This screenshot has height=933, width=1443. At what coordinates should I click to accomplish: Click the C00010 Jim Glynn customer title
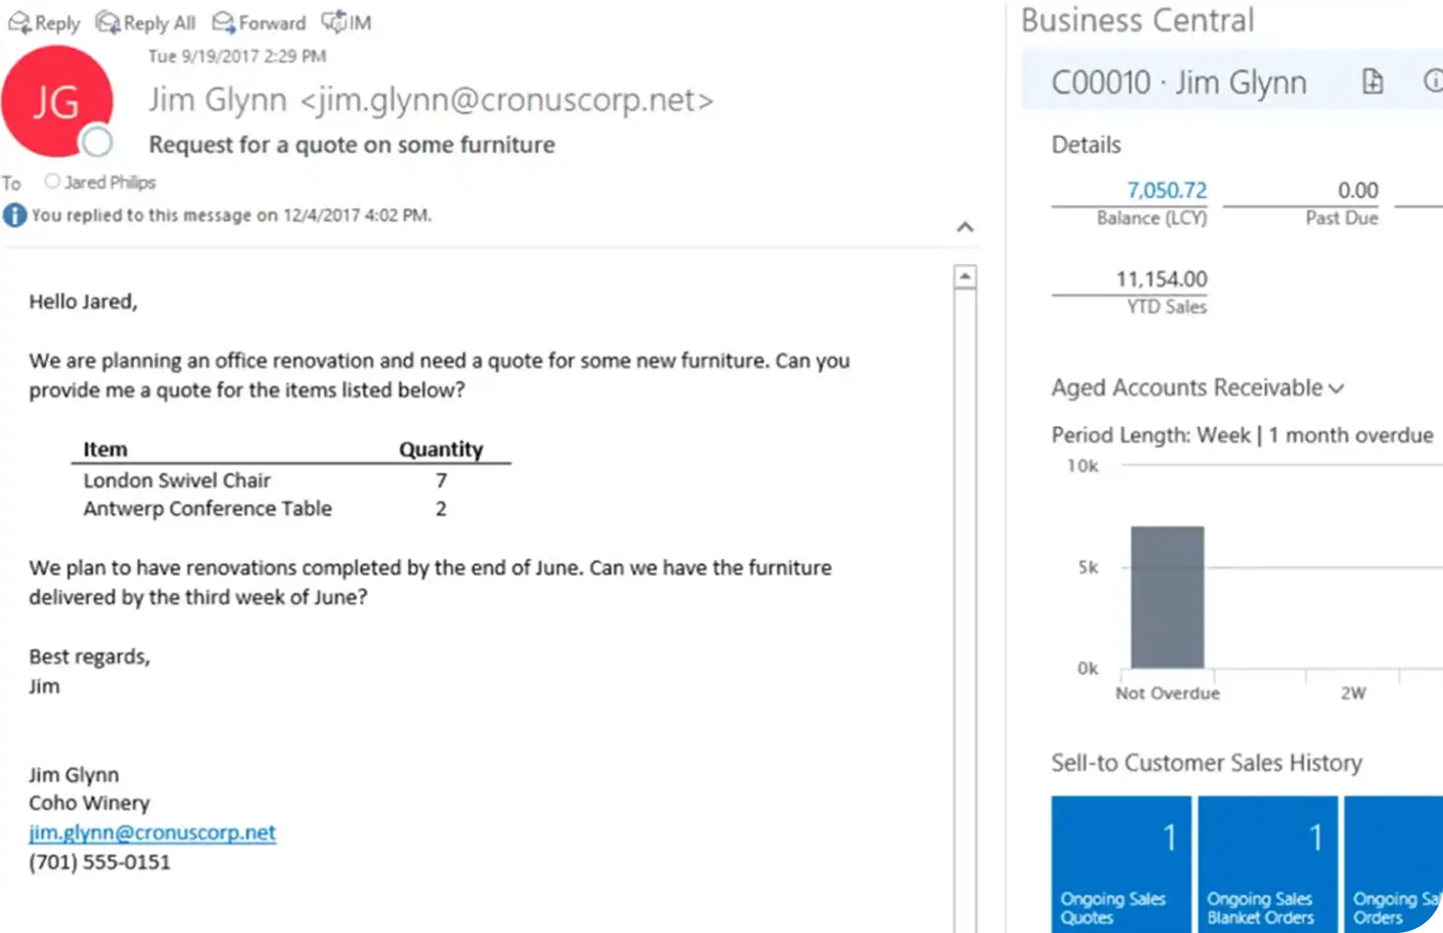pos(1178,83)
